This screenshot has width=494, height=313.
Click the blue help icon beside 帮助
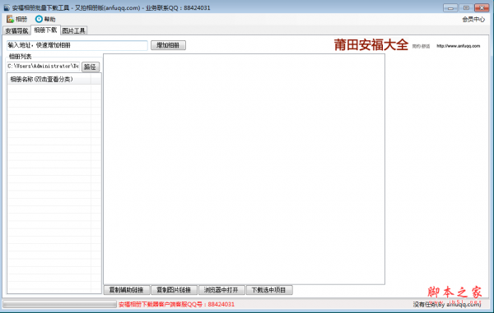39,19
